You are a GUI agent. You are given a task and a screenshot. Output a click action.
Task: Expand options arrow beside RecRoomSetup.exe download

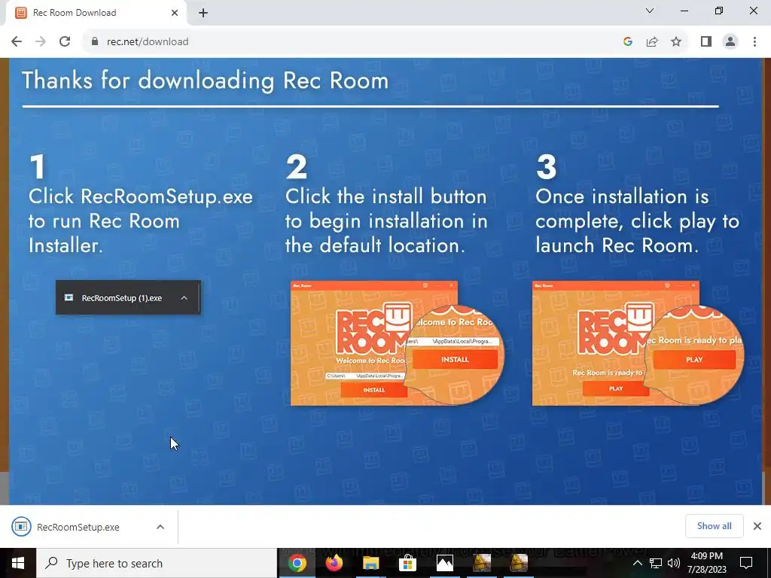160,527
